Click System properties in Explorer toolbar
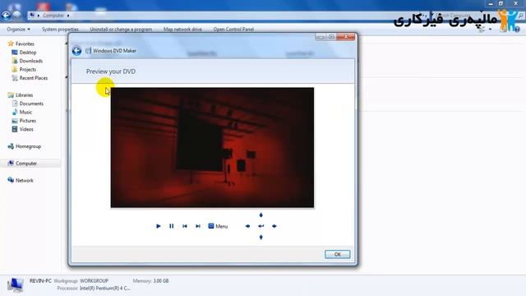The image size is (526, 296). point(60,30)
